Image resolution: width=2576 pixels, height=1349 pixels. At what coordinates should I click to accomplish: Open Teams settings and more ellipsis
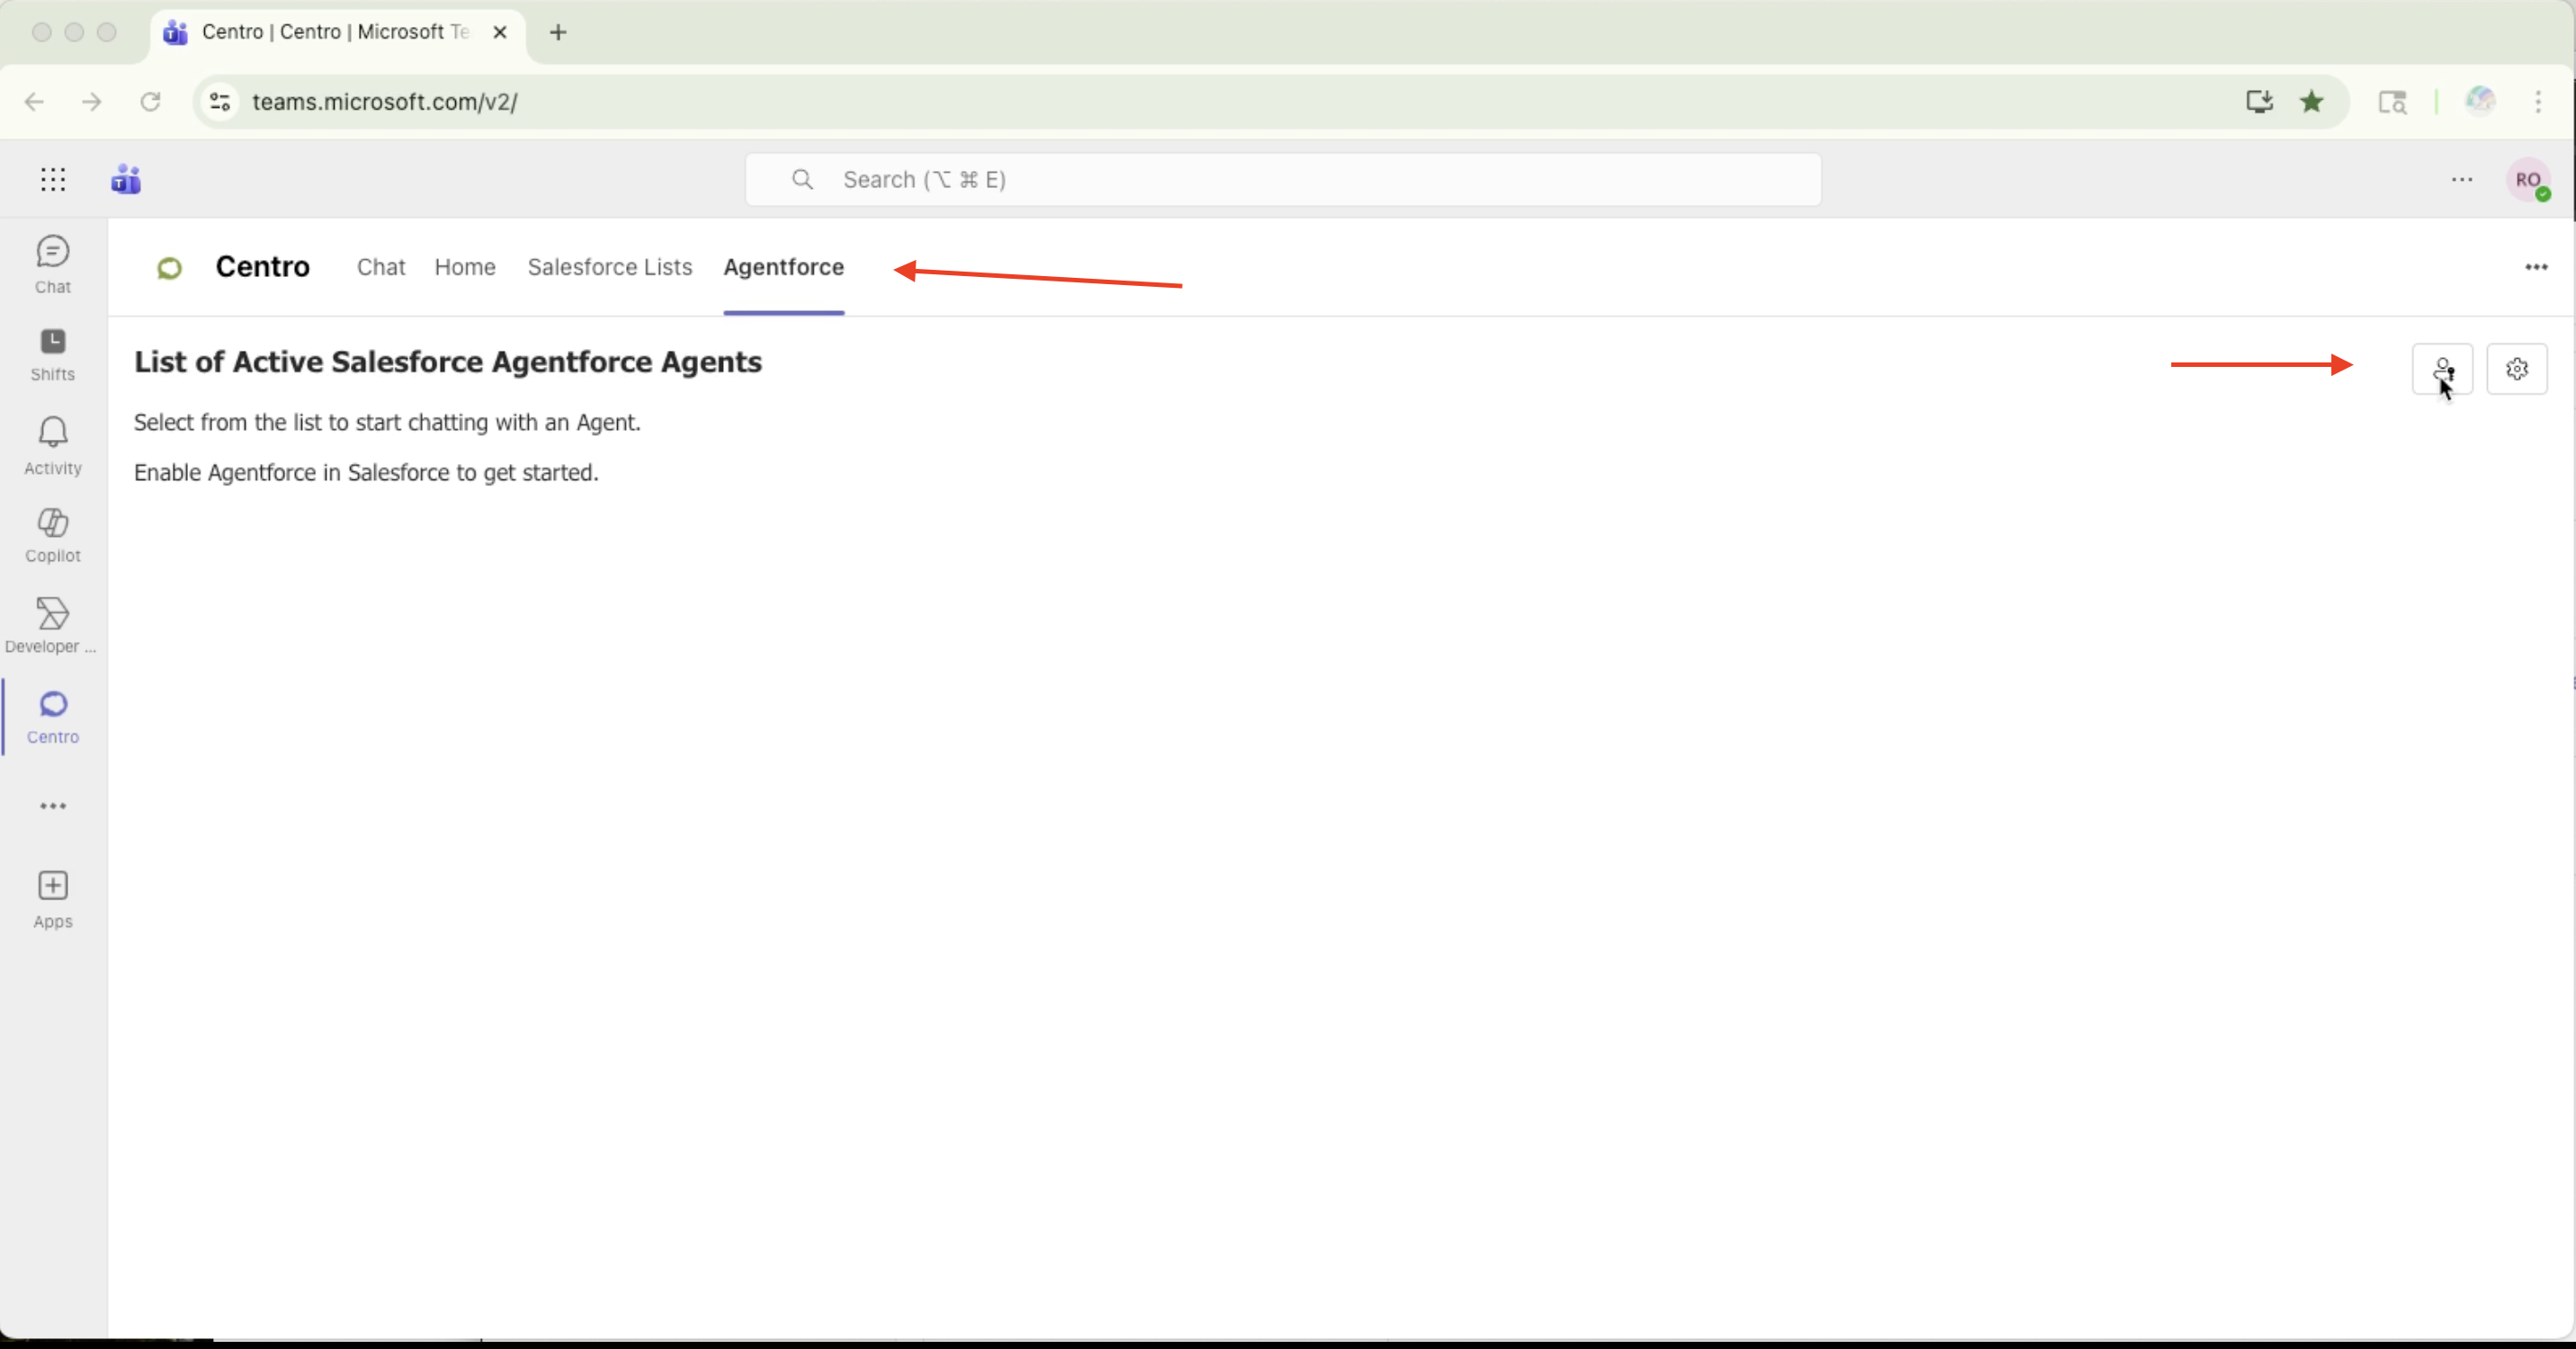[x=2461, y=180]
